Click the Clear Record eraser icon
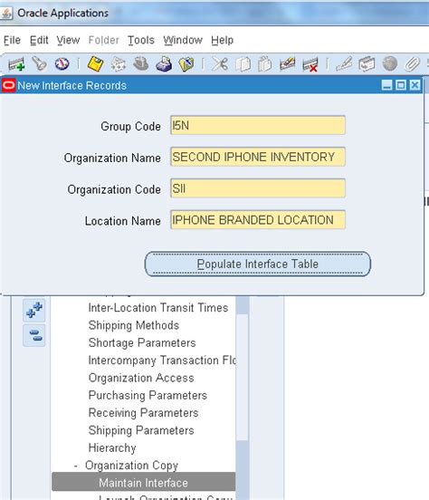 click(287, 63)
